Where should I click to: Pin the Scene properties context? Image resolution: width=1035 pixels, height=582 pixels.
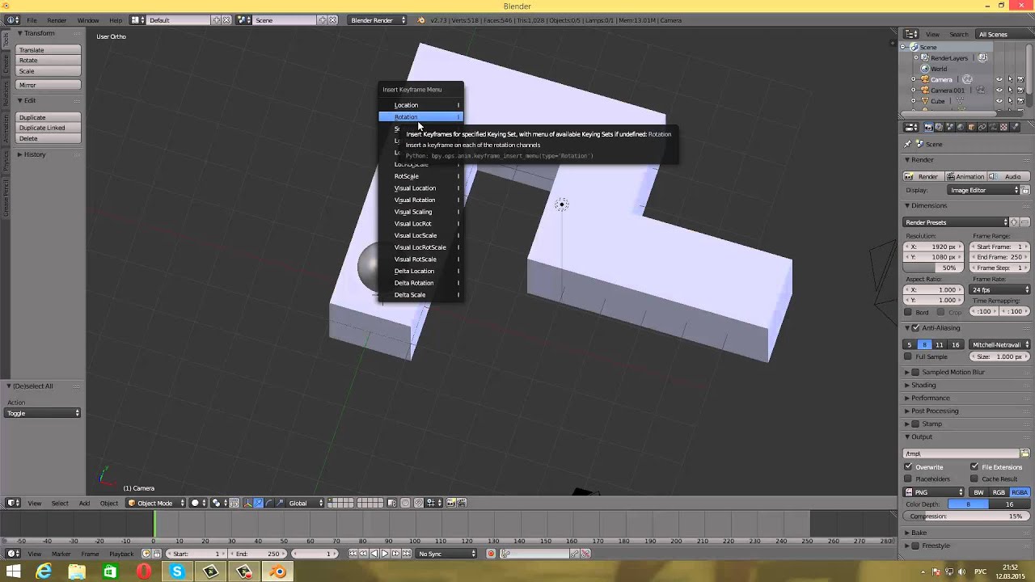coord(908,144)
